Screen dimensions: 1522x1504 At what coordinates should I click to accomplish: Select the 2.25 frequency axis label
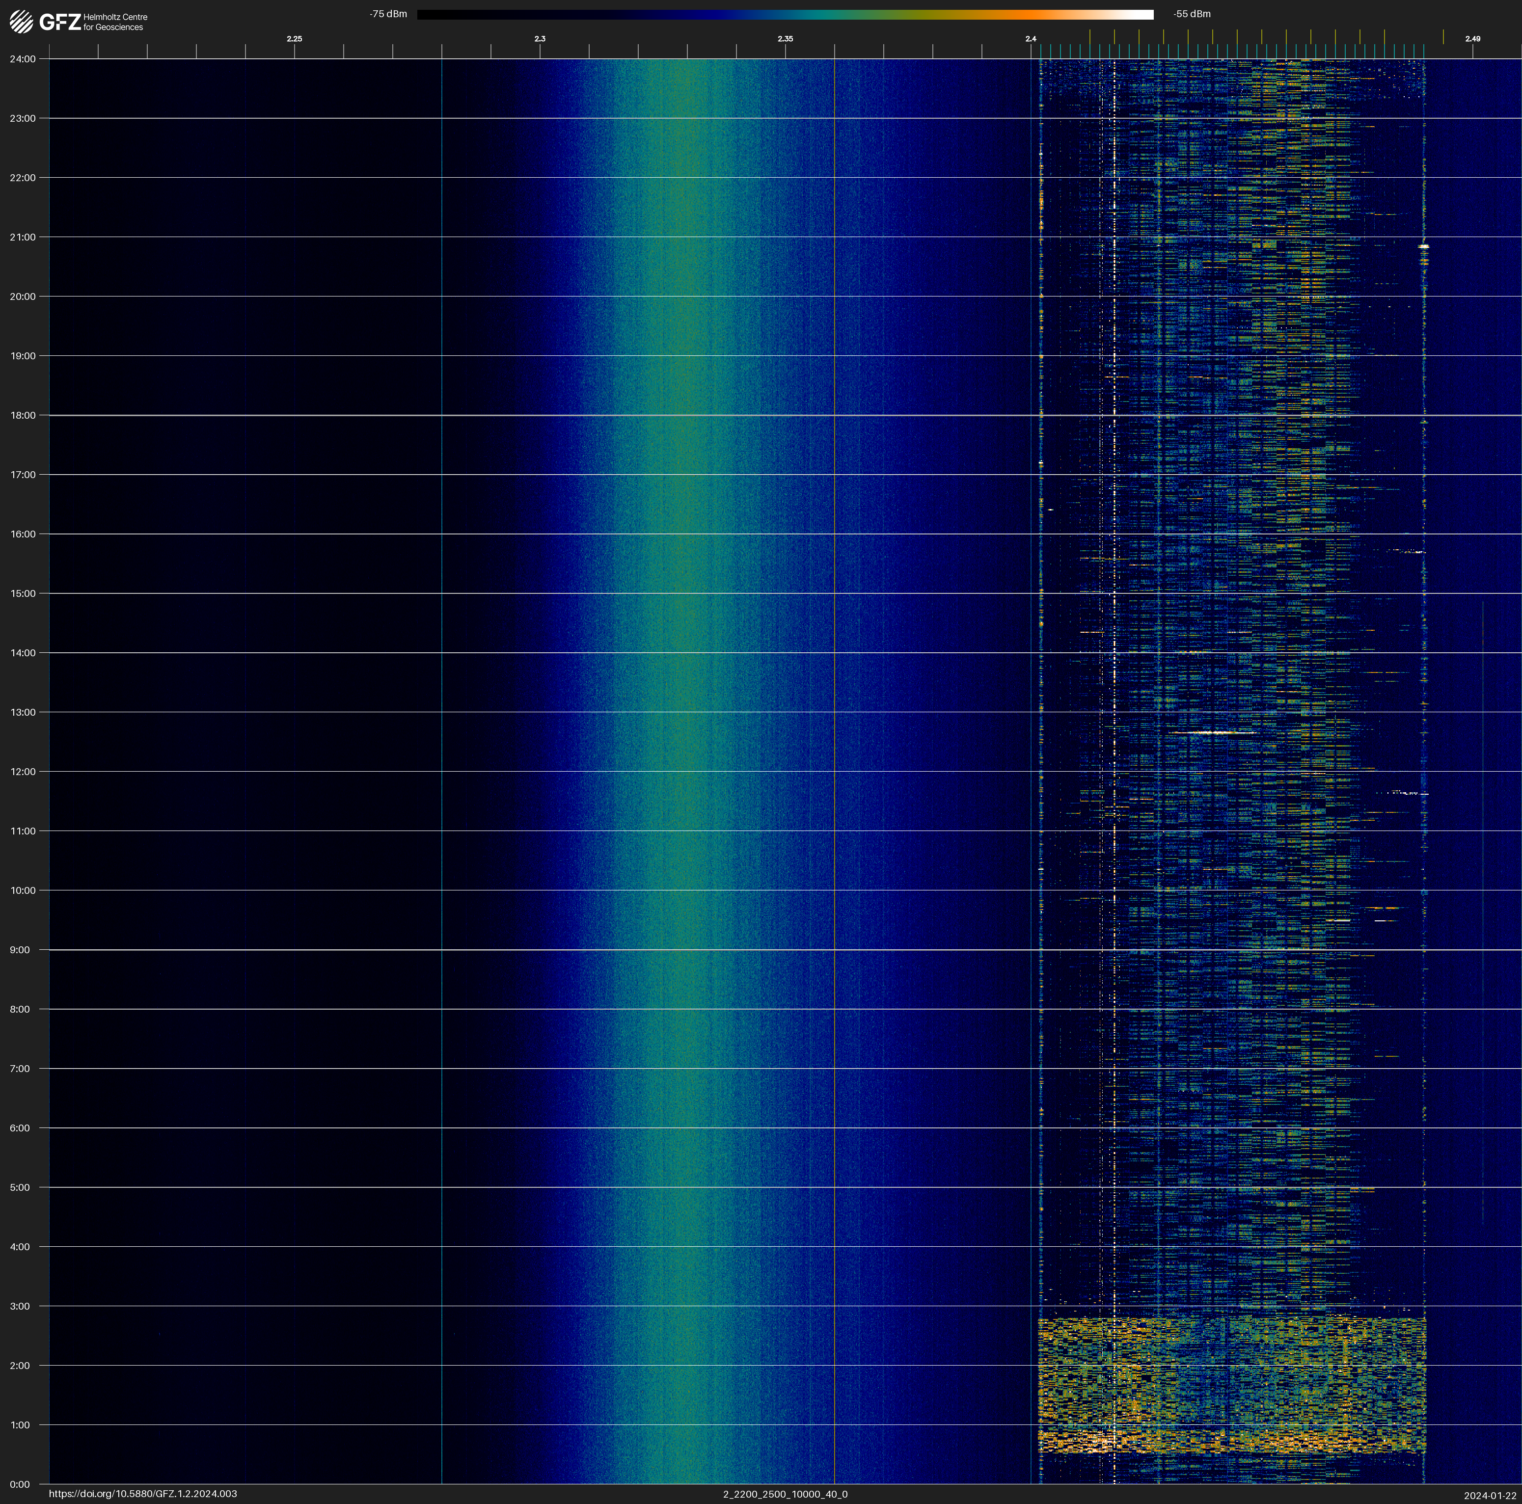294,39
